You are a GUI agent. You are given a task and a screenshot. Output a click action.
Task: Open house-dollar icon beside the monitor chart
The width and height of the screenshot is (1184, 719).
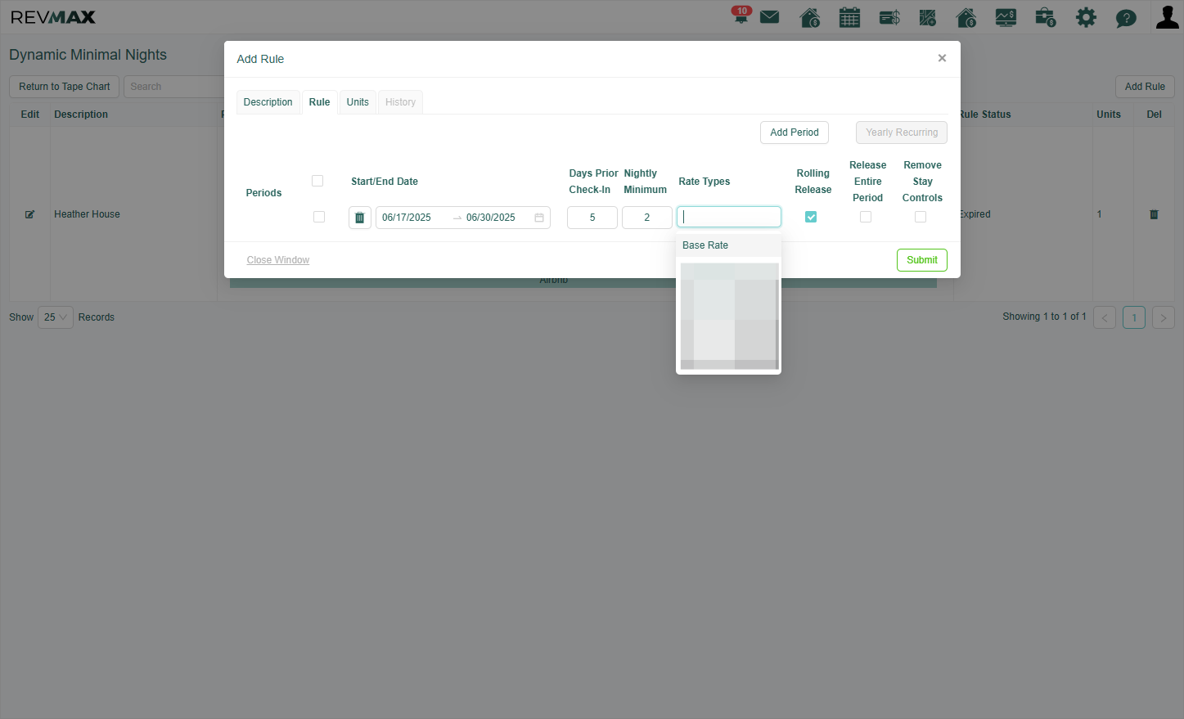pos(966,17)
